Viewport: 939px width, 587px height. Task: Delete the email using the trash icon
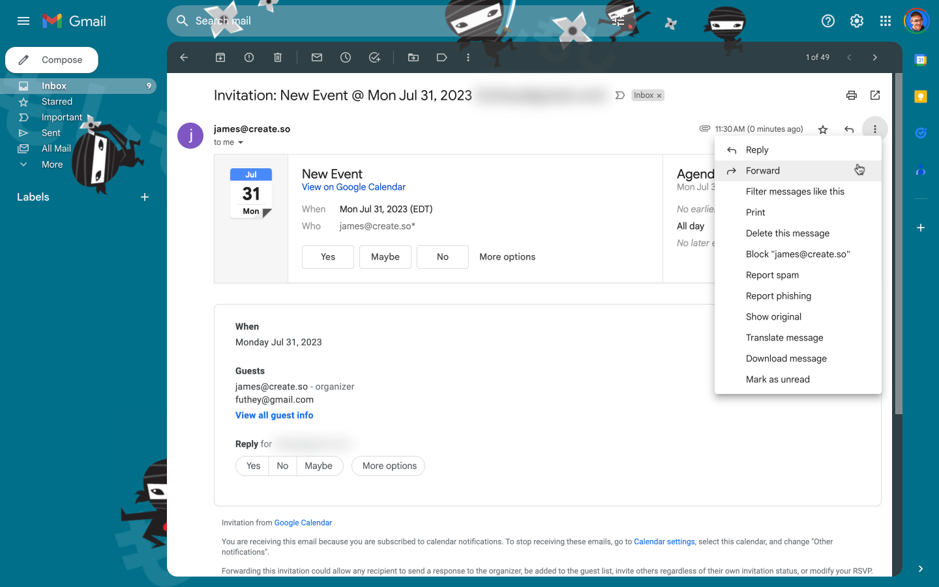click(x=277, y=57)
